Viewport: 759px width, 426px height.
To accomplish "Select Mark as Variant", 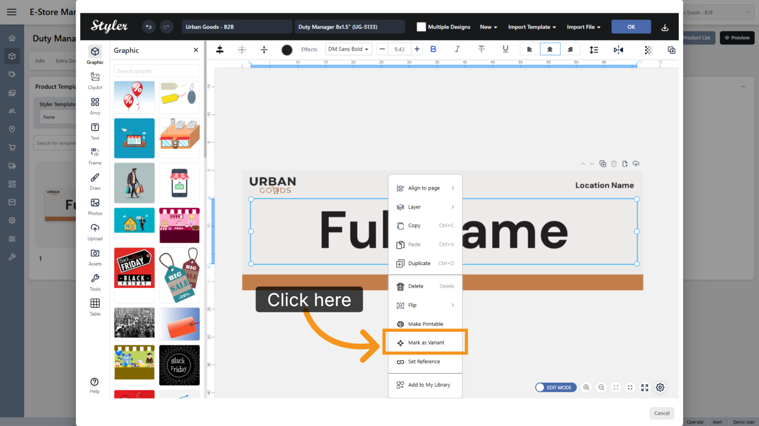I will point(425,343).
